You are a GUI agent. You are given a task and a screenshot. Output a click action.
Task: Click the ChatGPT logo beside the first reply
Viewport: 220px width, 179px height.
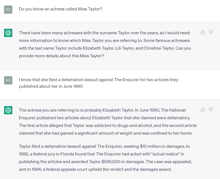coord(8,33)
